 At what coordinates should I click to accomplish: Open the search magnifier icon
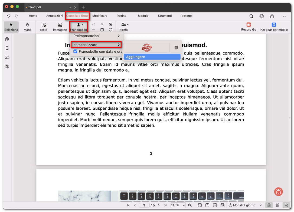pos(251,16)
